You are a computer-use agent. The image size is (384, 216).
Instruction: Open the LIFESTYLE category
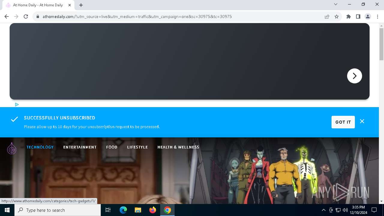137,147
